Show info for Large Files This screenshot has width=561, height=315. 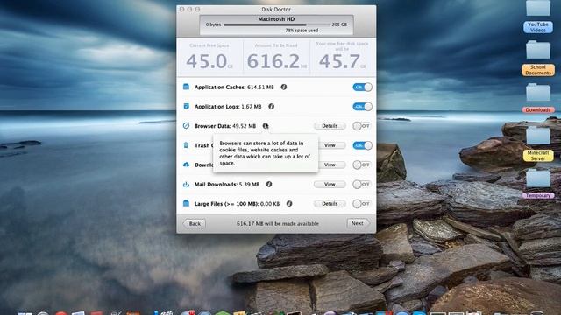(289, 204)
